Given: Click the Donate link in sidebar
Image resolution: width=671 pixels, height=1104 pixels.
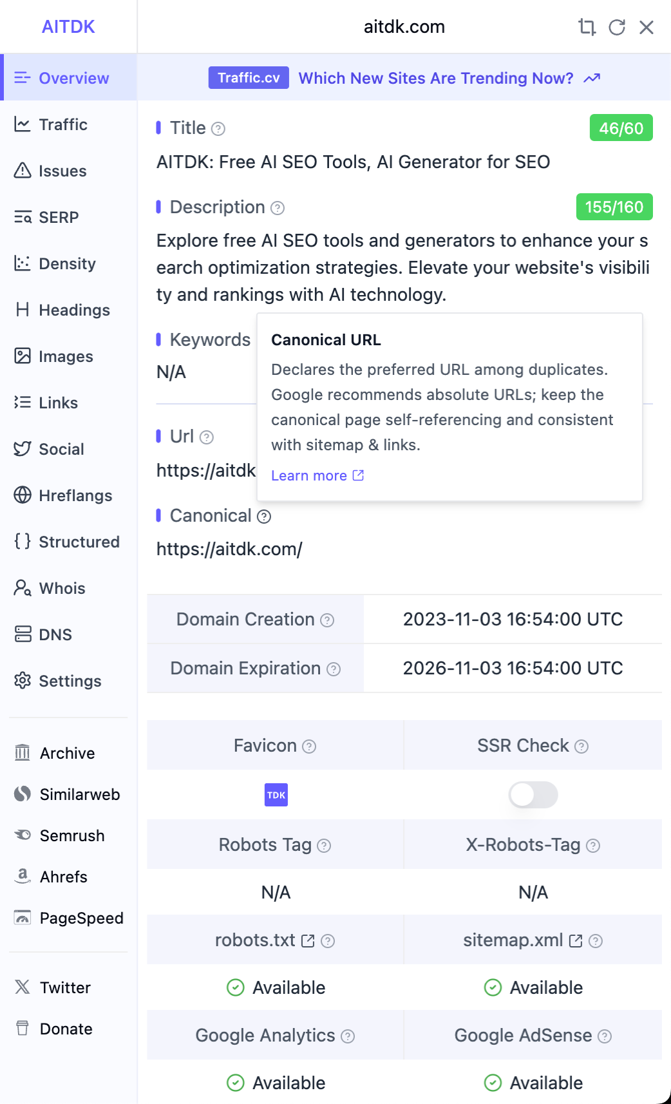Looking at the screenshot, I should (x=66, y=1029).
